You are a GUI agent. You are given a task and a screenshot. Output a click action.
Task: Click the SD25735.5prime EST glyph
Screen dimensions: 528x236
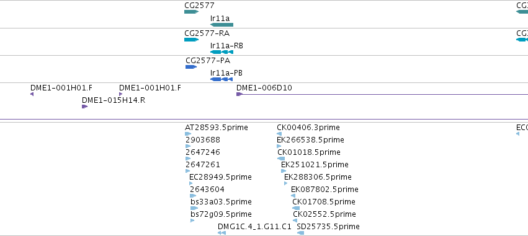point(300,233)
